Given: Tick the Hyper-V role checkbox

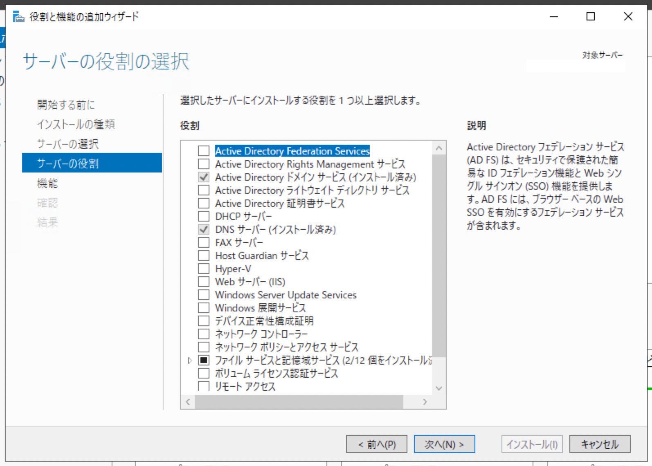Looking at the screenshot, I should pyautogui.click(x=204, y=269).
